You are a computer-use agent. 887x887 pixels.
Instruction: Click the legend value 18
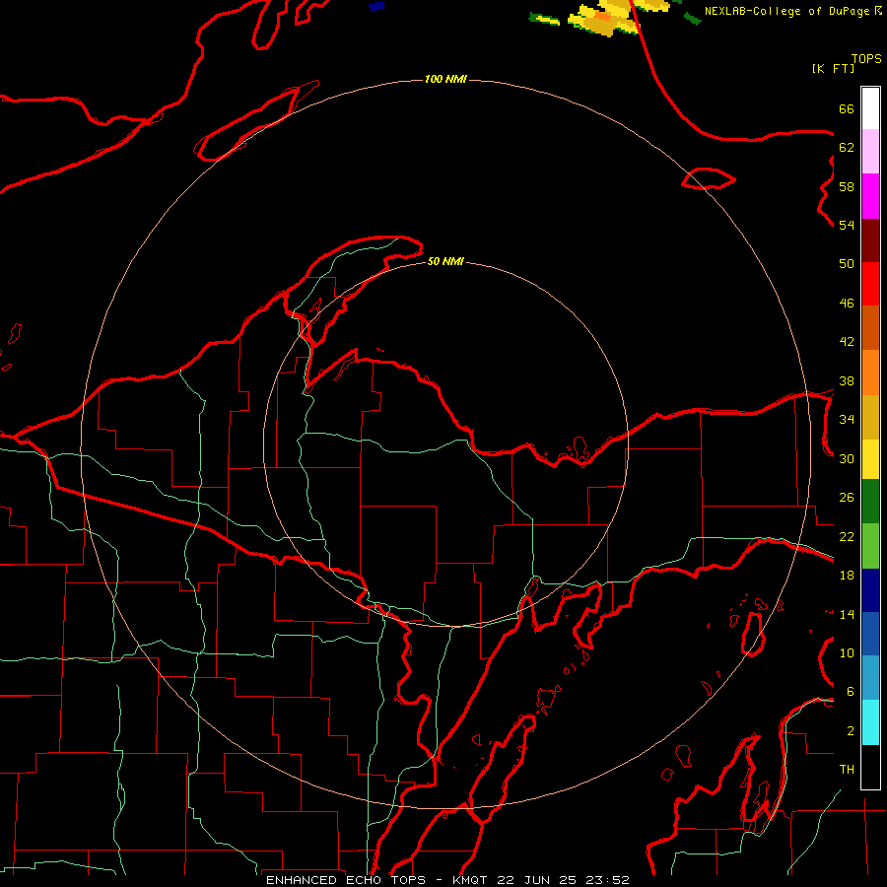tap(847, 576)
